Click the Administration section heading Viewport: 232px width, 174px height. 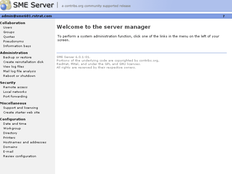coord(14,53)
